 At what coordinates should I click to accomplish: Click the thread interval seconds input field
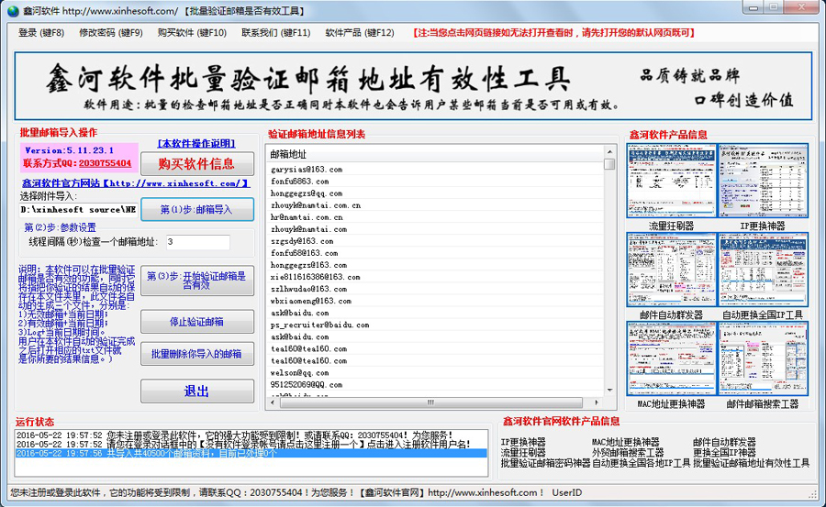[196, 242]
